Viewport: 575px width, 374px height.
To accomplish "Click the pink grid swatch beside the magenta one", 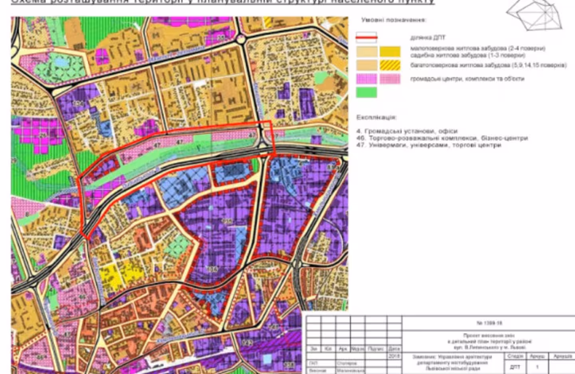I will click(390, 79).
